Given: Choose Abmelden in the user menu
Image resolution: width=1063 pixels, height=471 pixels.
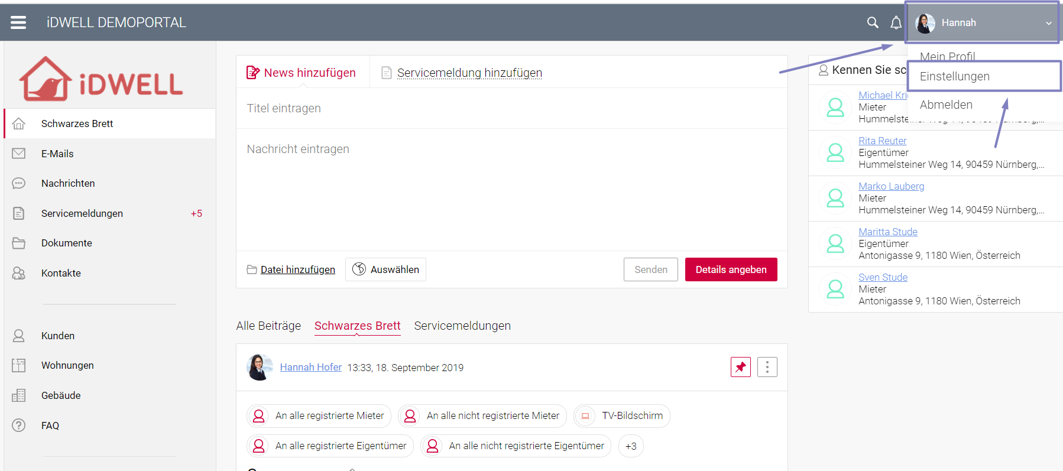Looking at the screenshot, I should 946,105.
